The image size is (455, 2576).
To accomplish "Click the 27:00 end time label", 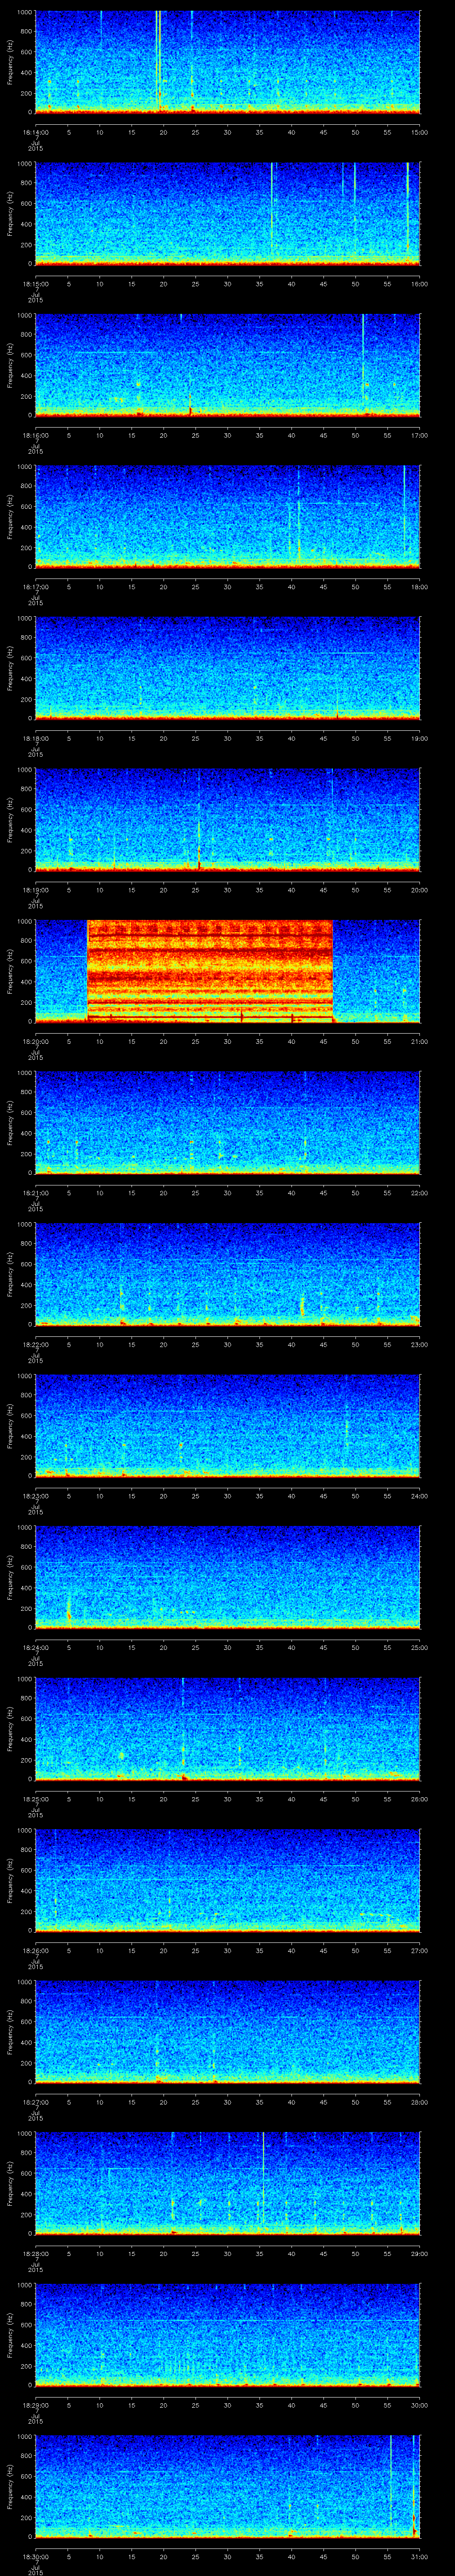I will [420, 1950].
